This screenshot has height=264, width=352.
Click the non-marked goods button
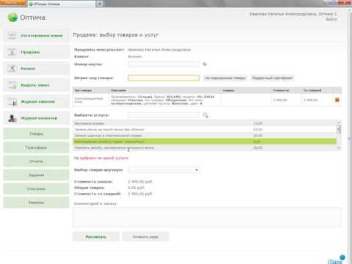point(225,78)
